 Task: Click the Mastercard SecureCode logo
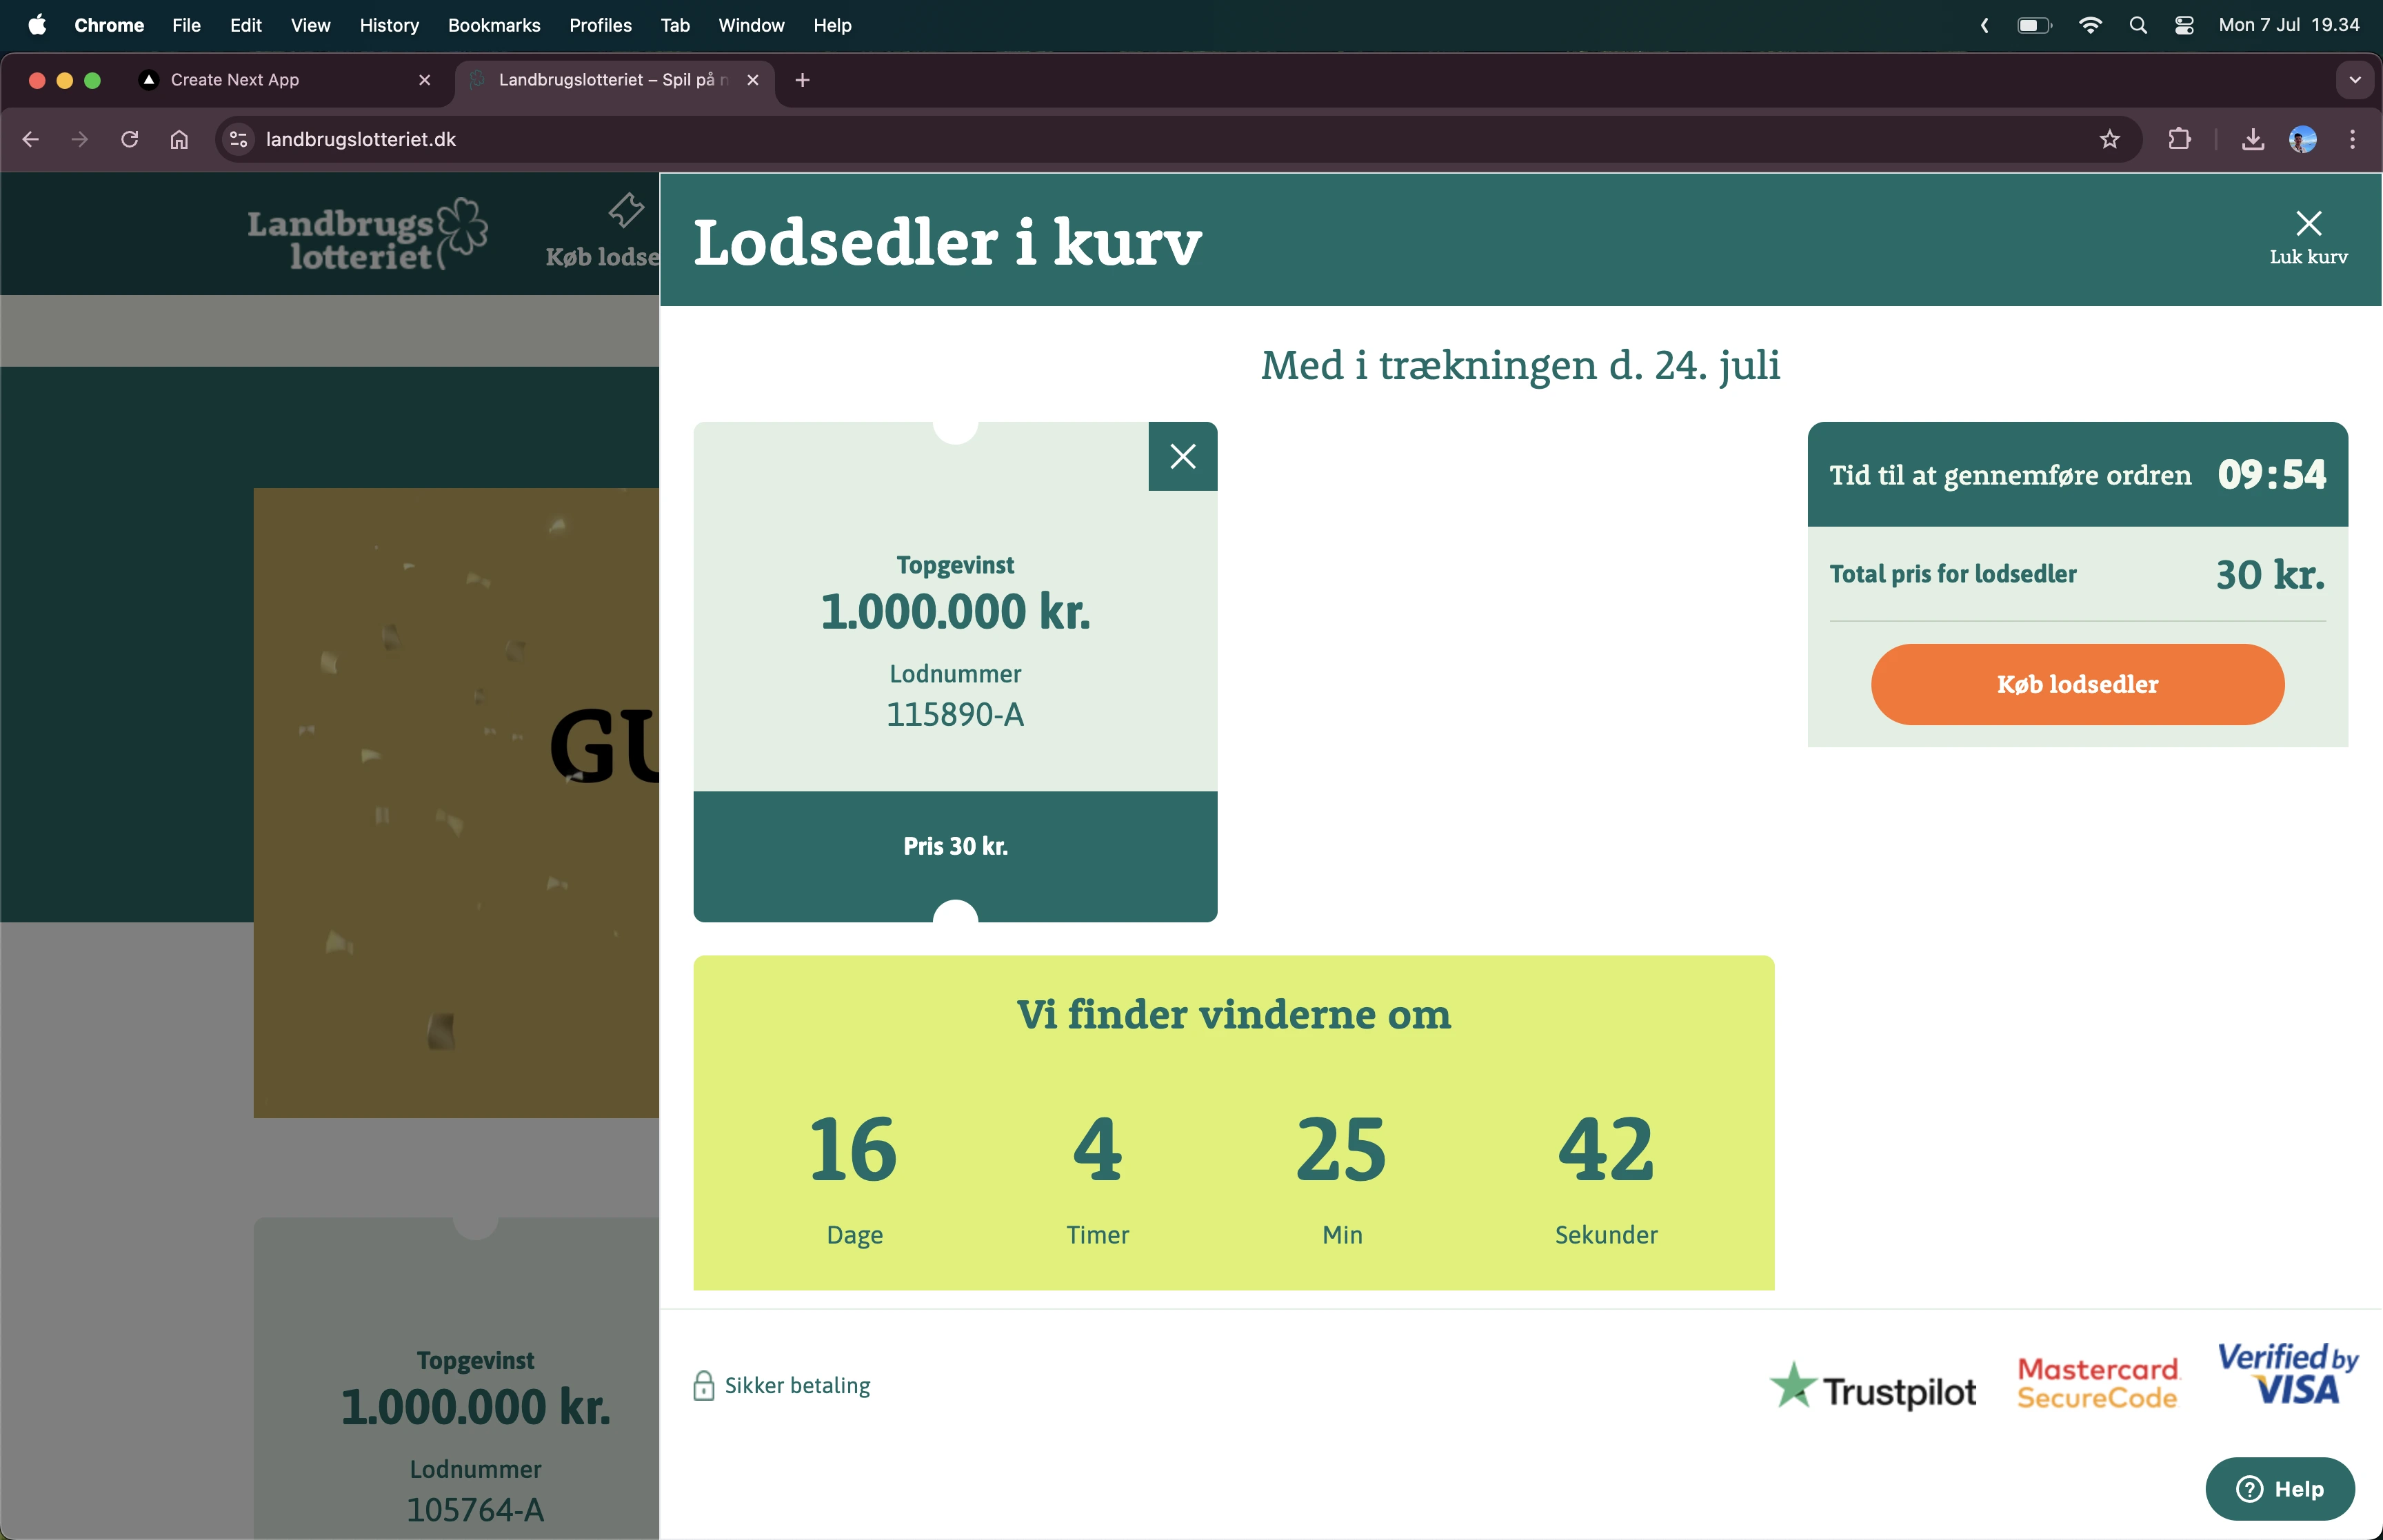coord(2096,1384)
